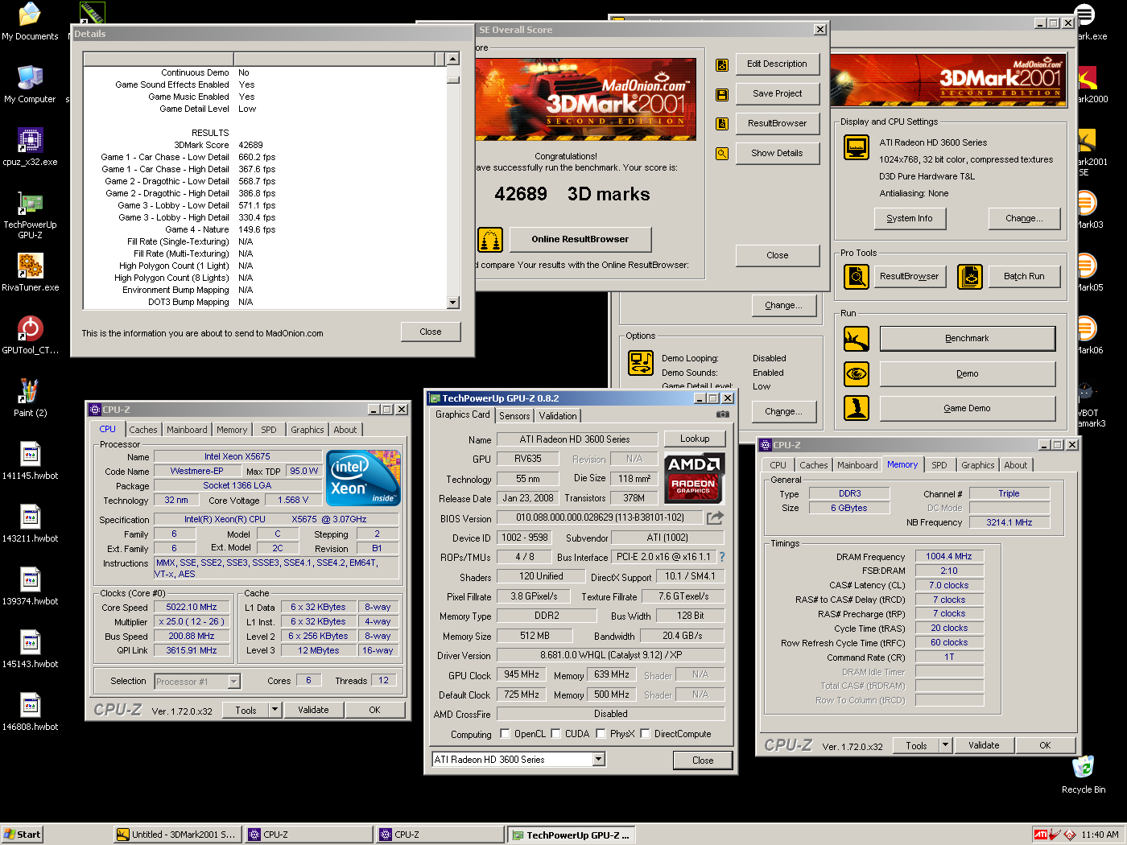This screenshot has height=845, width=1127.
Task: Launch RivaTuner.exe desktop icon
Action: tap(30, 273)
